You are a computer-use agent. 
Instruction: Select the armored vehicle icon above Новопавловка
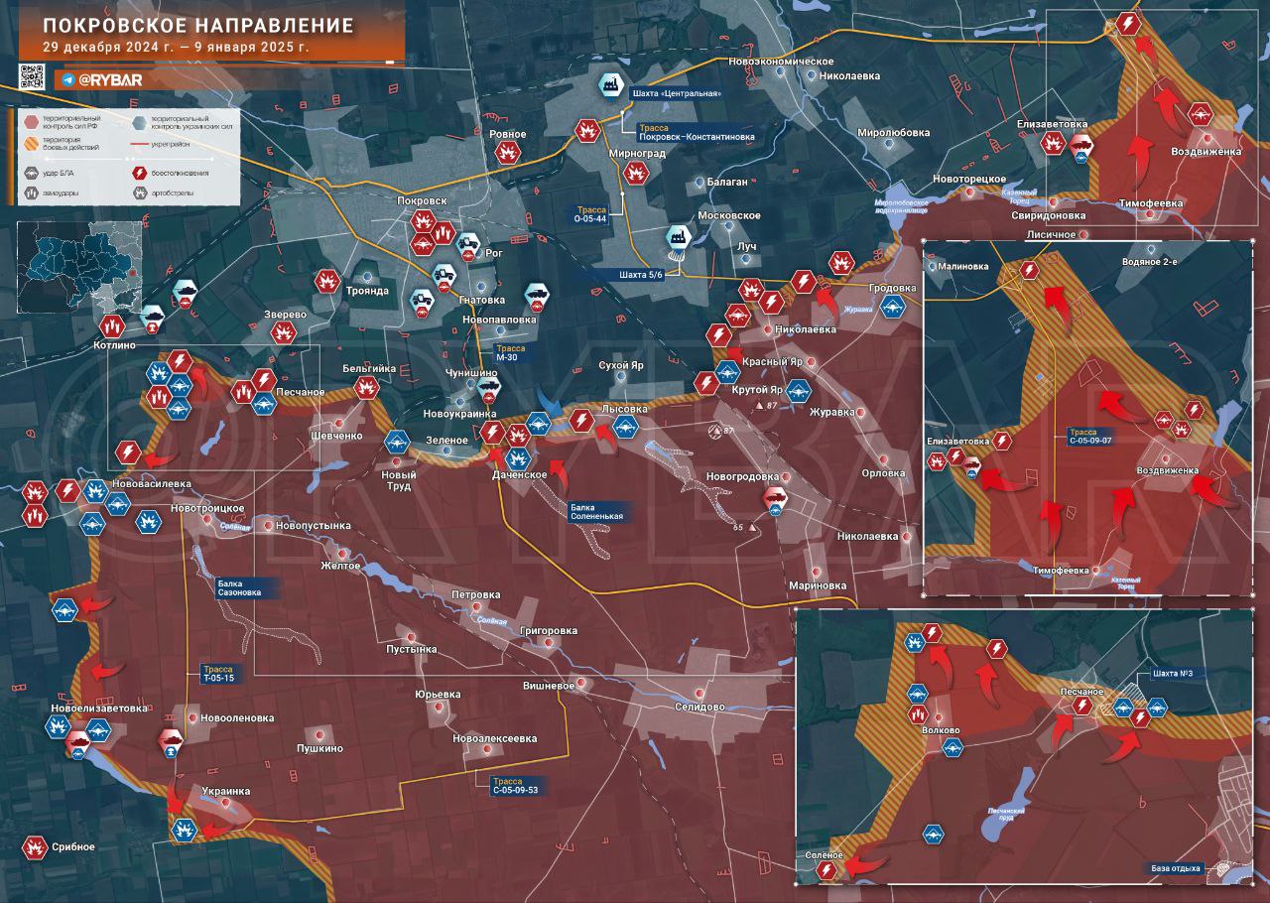536,294
